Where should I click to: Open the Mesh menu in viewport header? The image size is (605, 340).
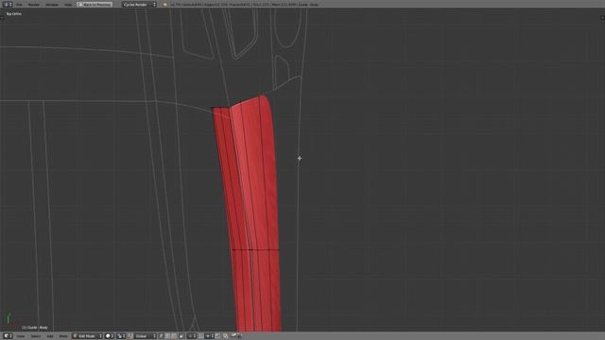click(x=63, y=336)
